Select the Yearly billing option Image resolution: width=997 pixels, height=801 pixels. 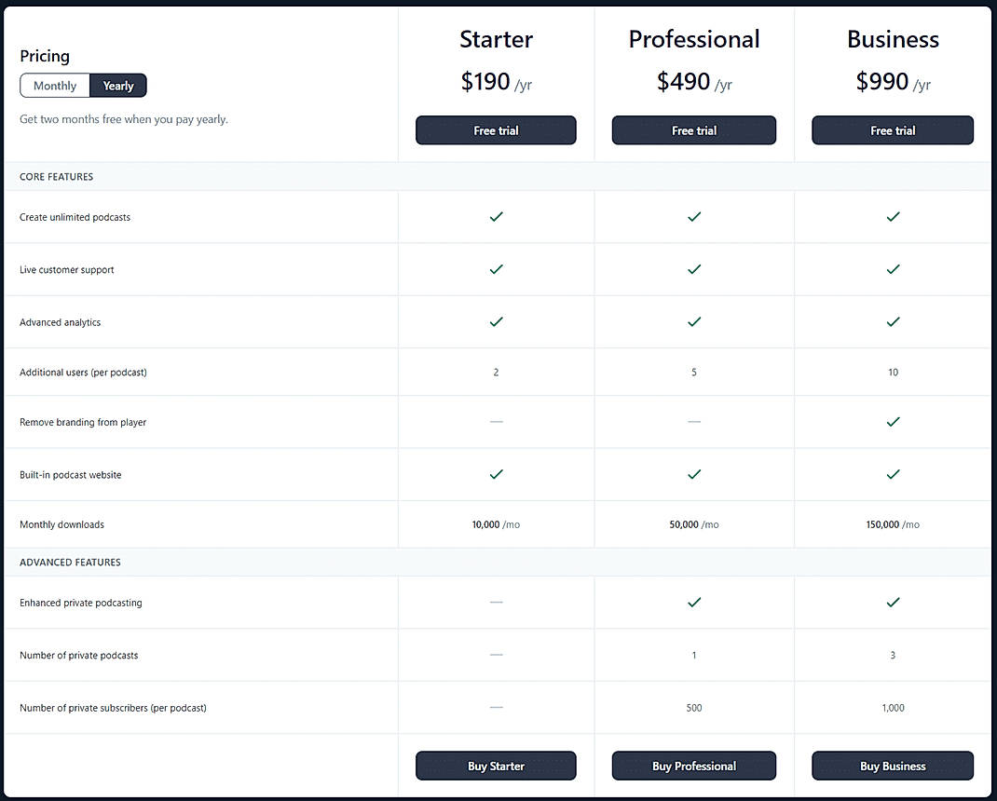point(117,85)
